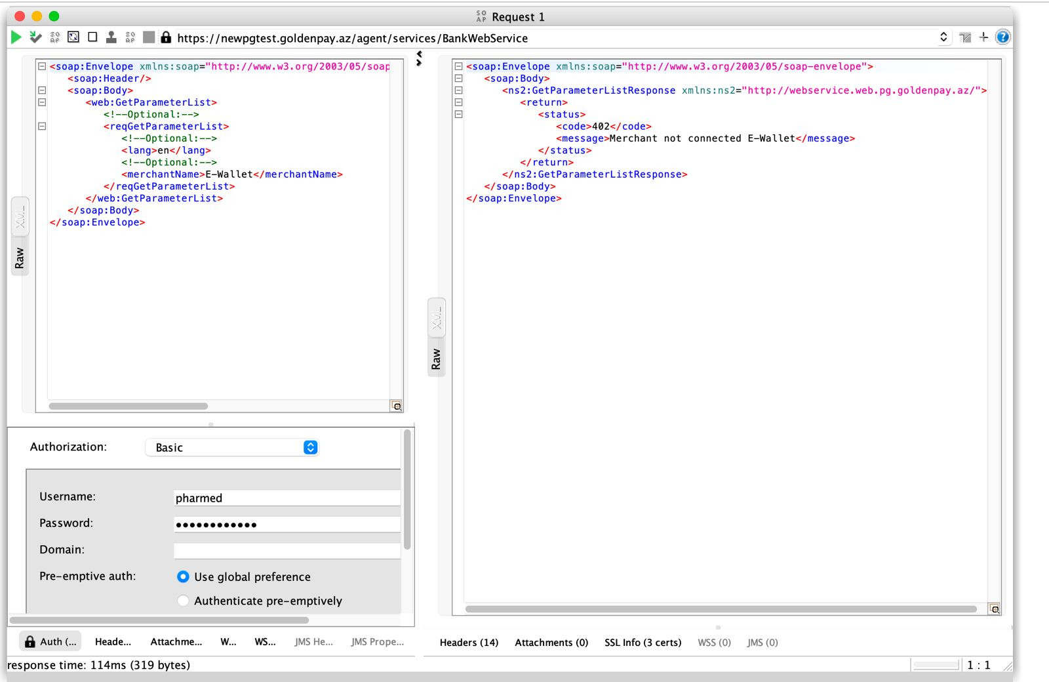Collapse soap:Body node in response
1049x682 pixels.
coord(459,78)
